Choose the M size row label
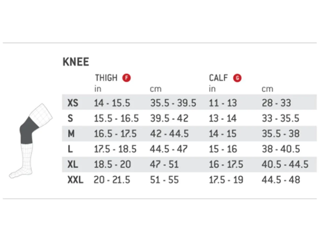The height and width of the screenshot is (242, 323). click(x=71, y=134)
